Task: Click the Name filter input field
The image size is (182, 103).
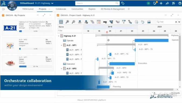Action: pos(69,31)
